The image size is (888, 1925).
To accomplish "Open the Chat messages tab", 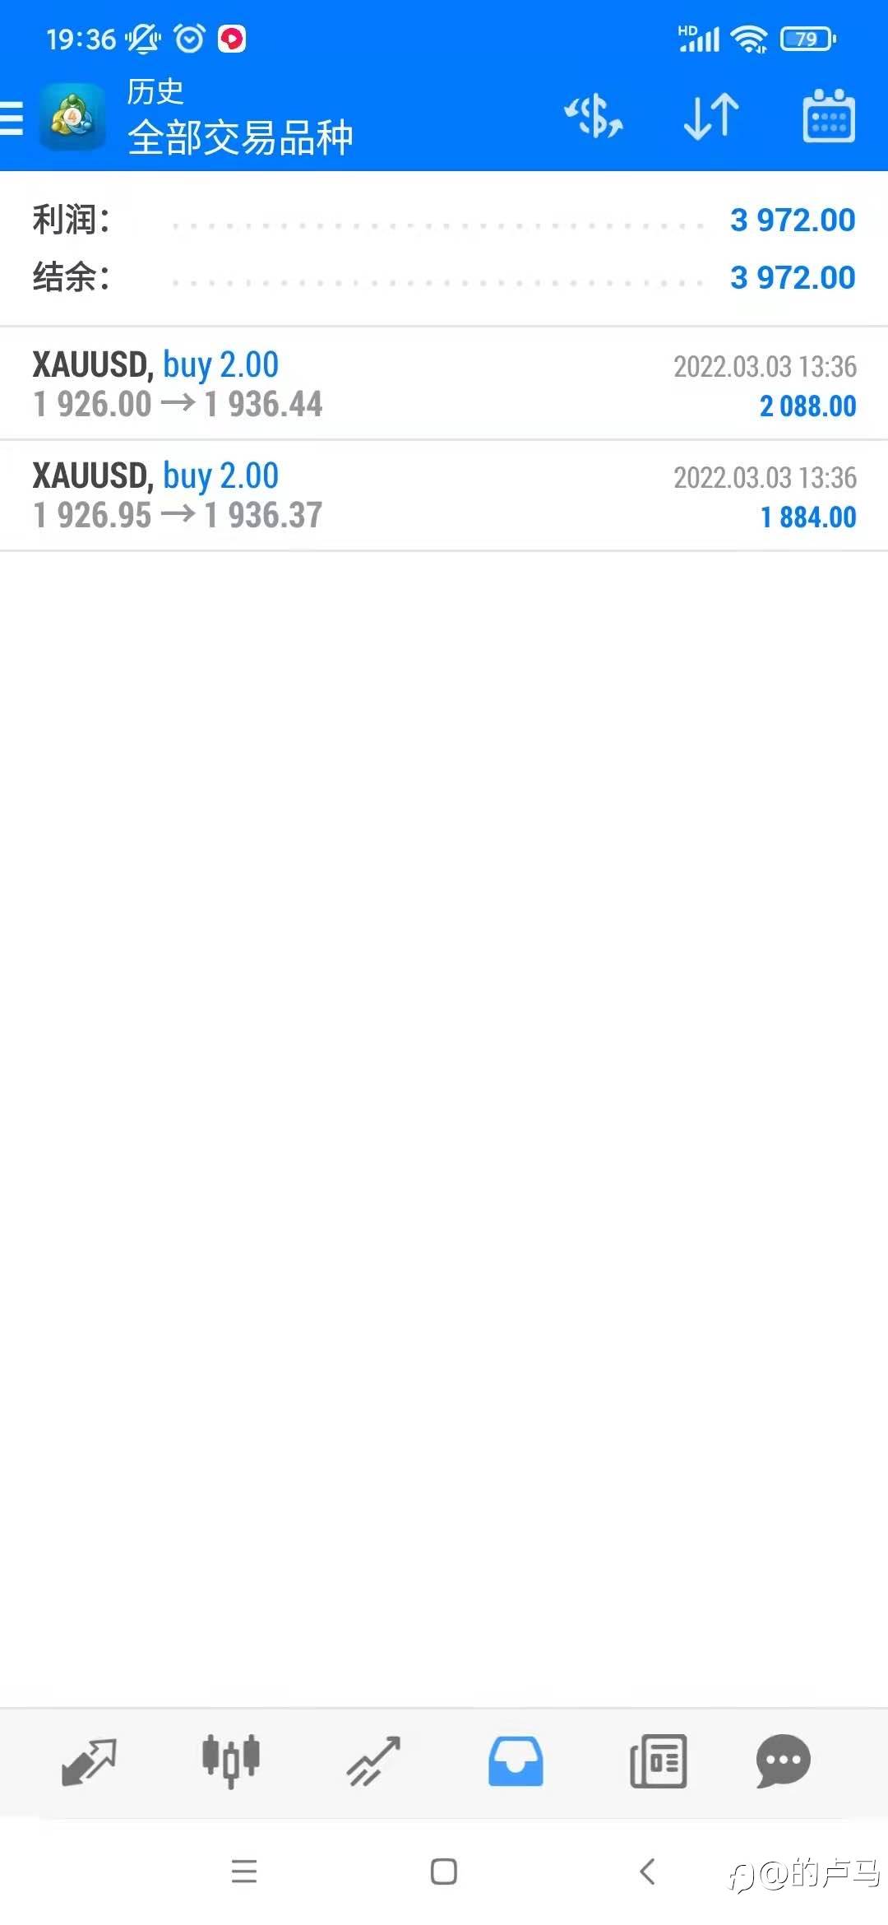I will (x=784, y=1760).
